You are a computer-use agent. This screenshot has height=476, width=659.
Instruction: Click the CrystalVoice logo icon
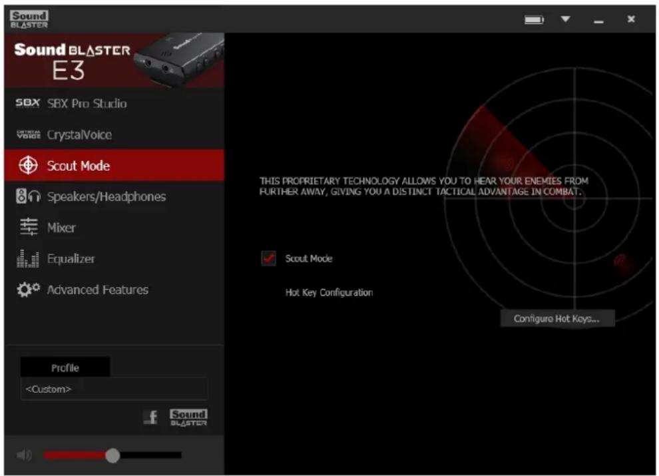pyautogui.click(x=29, y=134)
